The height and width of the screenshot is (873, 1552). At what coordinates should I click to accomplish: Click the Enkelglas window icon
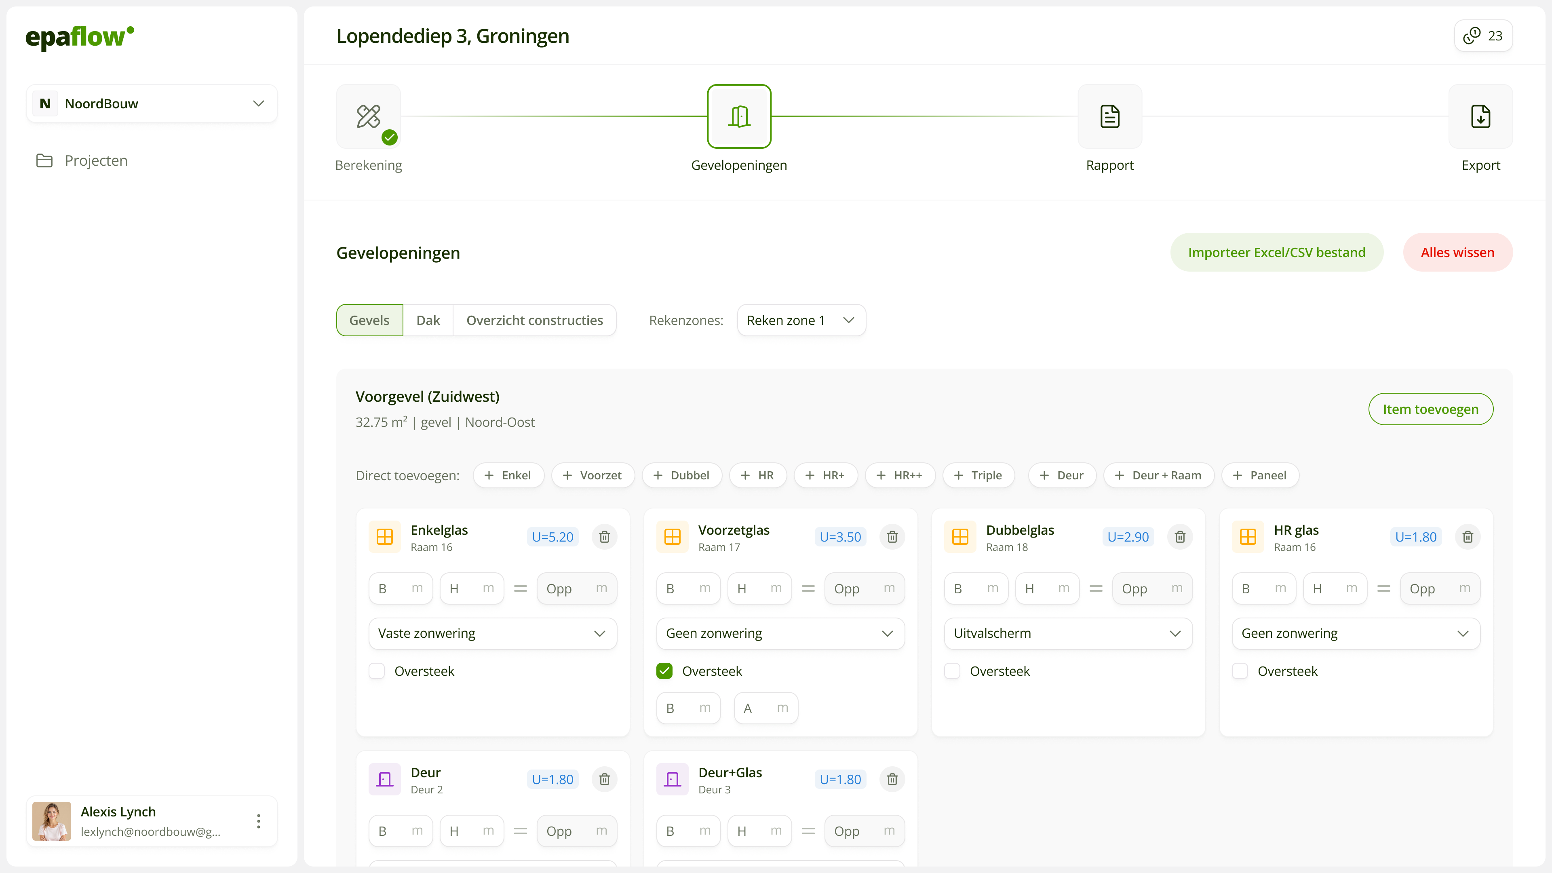384,536
